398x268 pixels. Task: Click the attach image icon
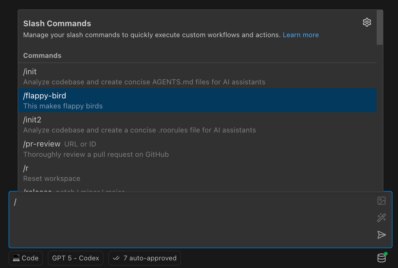(381, 201)
